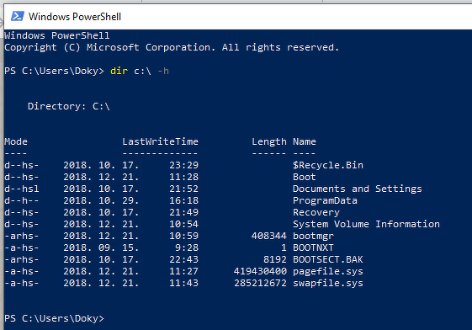
Task: Click the length value 408344
Action: pos(269,236)
